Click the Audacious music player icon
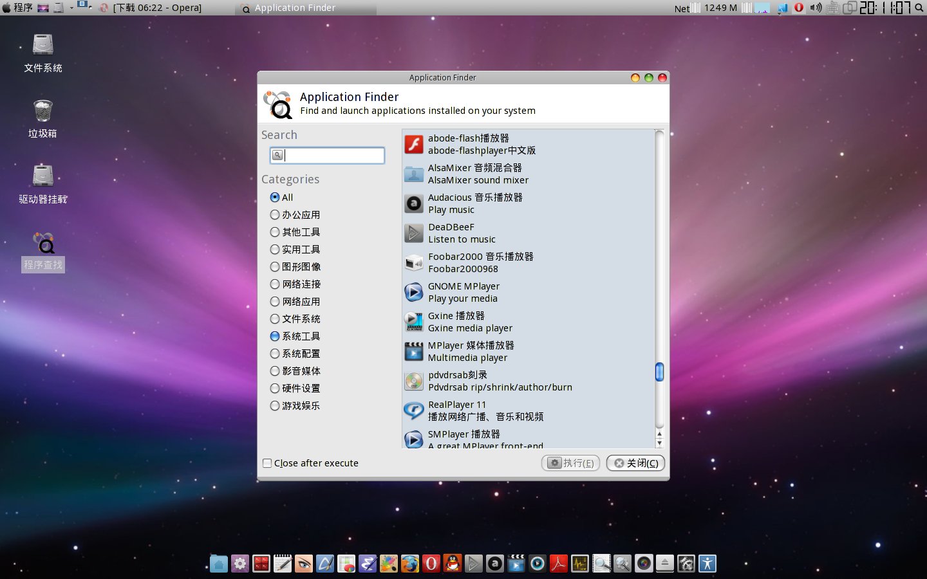This screenshot has width=927, height=579. coord(414,203)
